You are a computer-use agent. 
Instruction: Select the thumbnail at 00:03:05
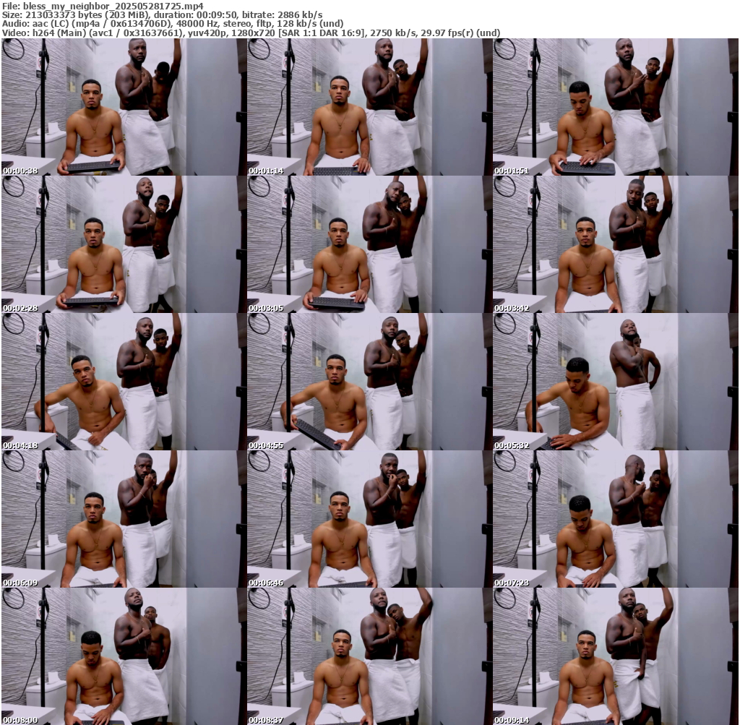click(x=369, y=244)
